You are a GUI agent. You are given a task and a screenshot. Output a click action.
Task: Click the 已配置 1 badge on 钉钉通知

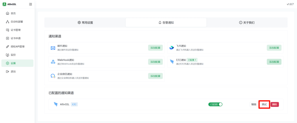coord(192,60)
